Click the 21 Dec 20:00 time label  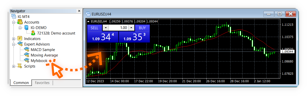(191, 81)
